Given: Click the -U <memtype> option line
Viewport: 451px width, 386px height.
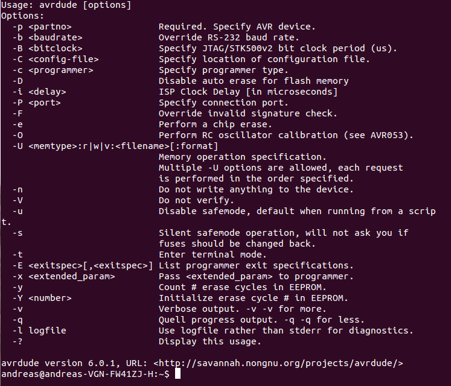Looking at the screenshot, I should 115,147.
